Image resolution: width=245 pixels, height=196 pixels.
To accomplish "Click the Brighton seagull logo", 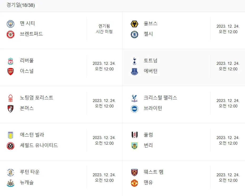I will (134, 109).
